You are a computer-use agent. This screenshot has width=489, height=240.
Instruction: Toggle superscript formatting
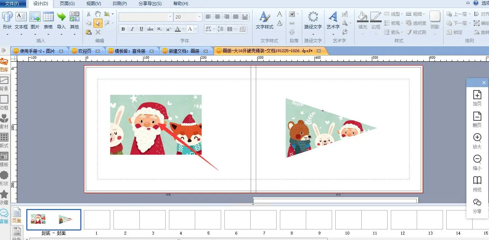pos(168,29)
